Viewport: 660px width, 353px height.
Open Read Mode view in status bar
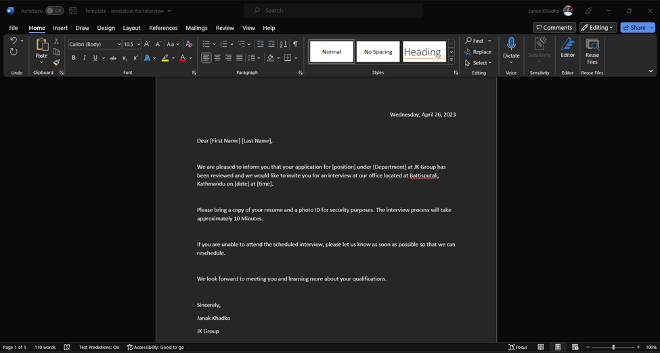click(x=541, y=347)
